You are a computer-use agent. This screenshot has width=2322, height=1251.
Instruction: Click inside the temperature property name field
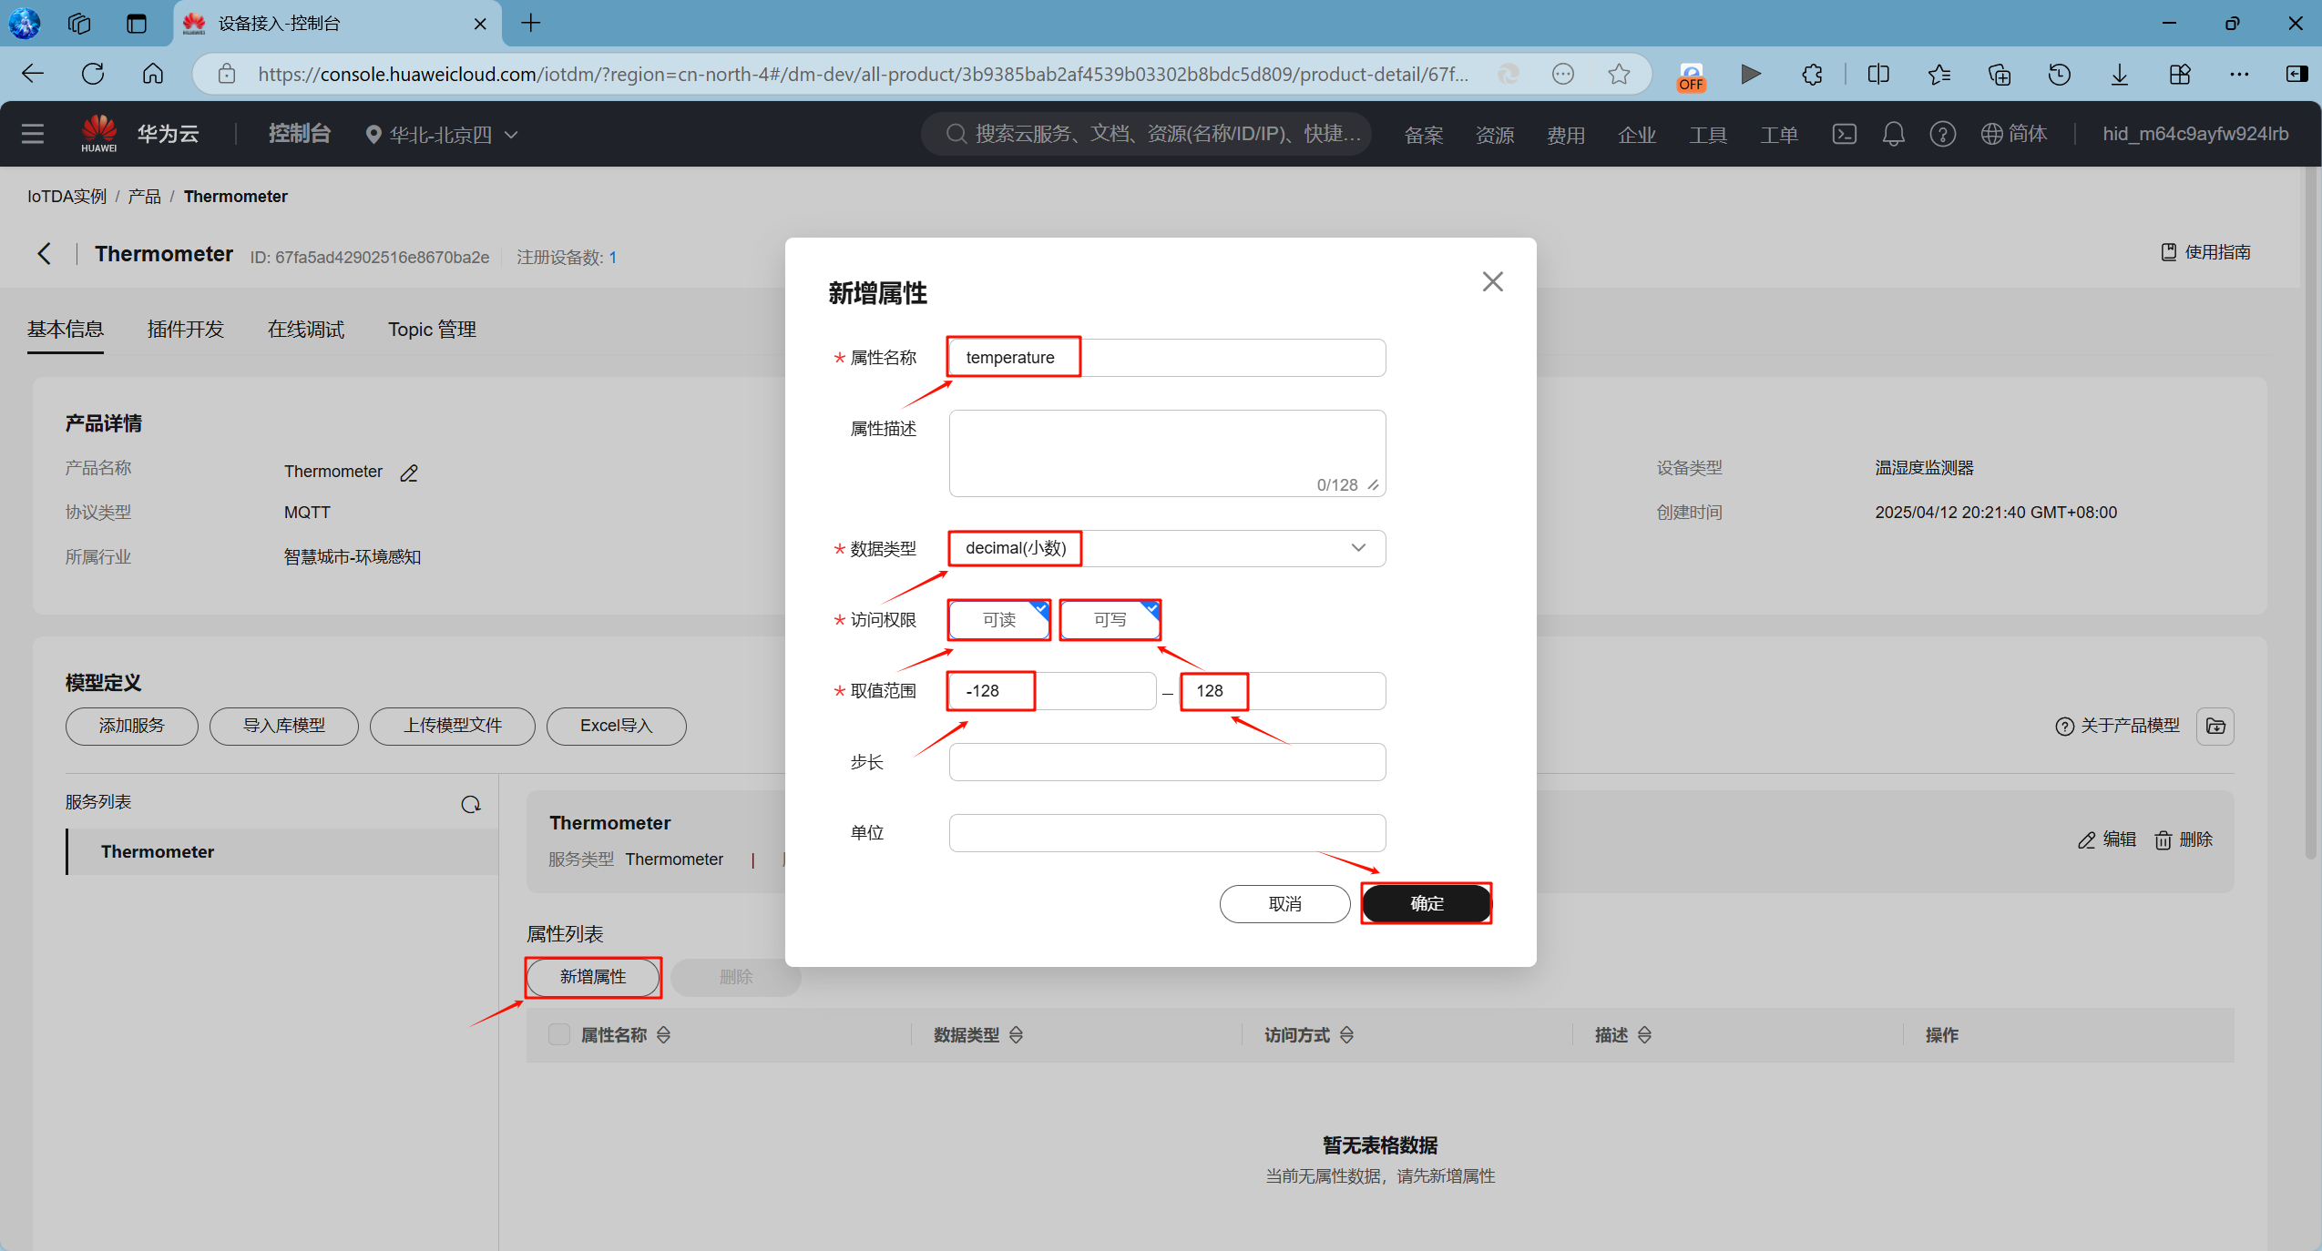click(x=1012, y=357)
